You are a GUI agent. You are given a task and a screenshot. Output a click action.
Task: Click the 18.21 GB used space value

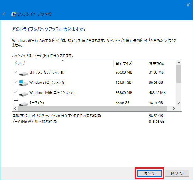156,103
